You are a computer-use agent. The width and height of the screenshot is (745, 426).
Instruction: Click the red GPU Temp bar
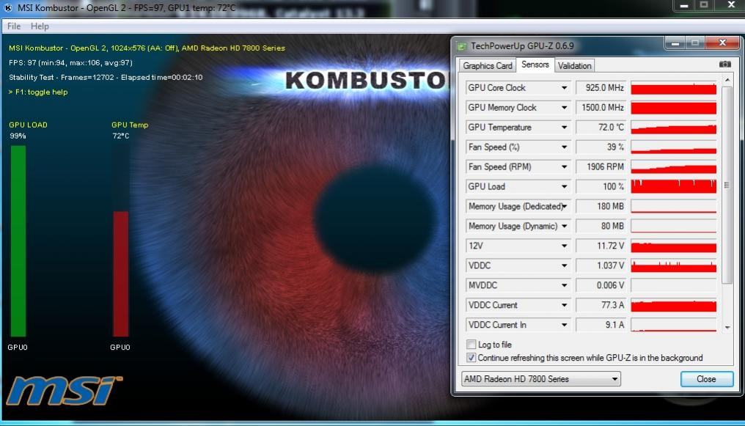coord(121,274)
